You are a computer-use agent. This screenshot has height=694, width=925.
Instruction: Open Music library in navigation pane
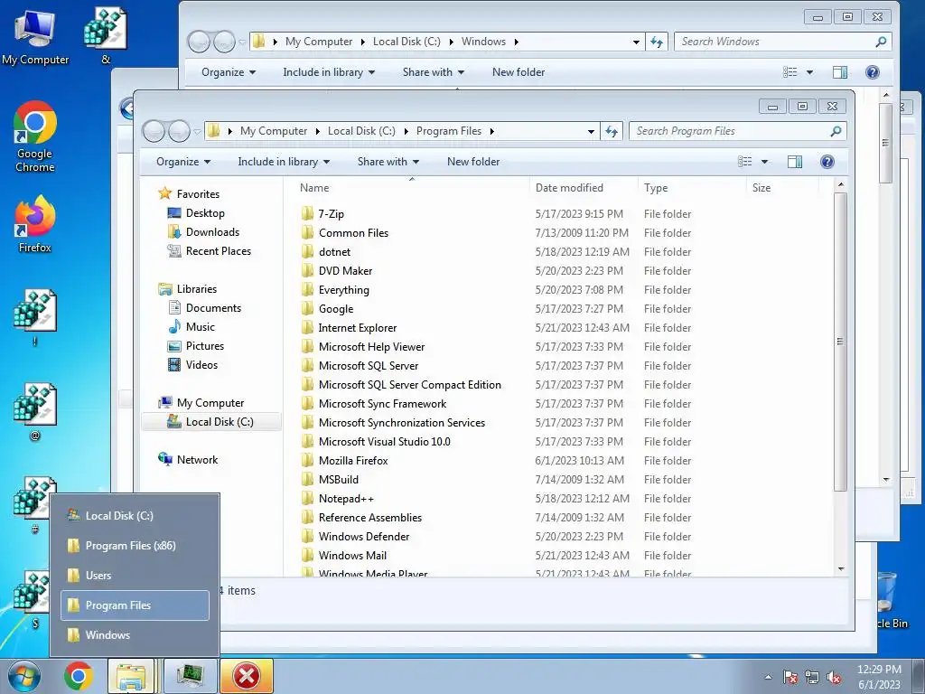200,327
